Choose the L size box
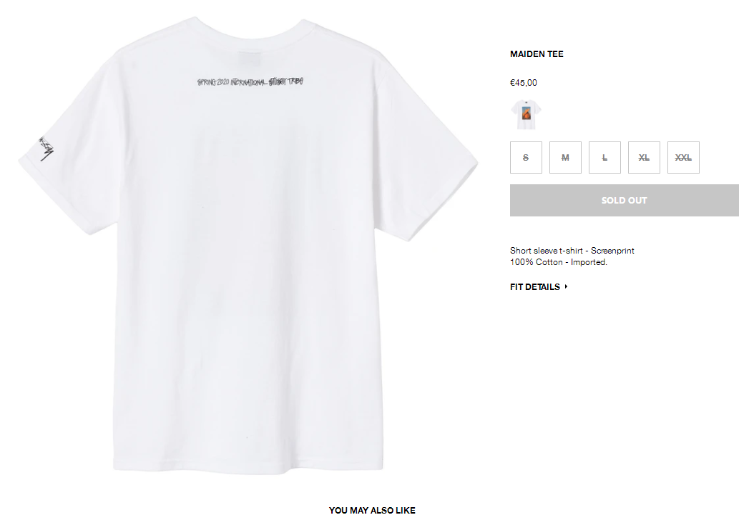 (604, 157)
